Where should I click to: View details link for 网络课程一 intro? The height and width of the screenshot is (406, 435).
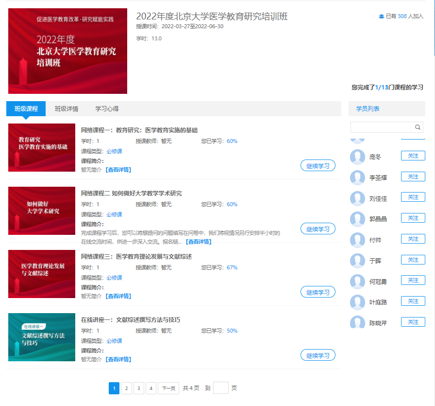pyautogui.click(x=118, y=170)
